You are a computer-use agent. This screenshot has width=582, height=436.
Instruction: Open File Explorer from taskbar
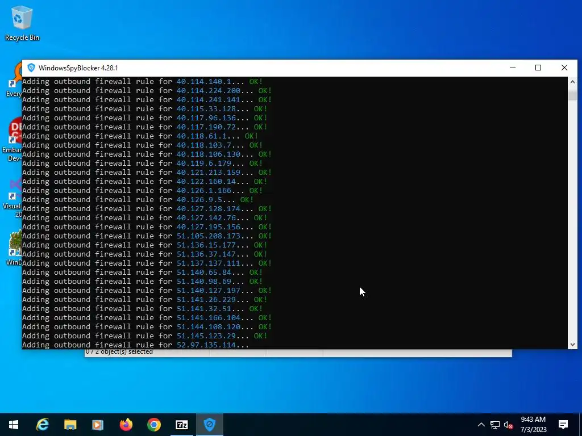coord(70,425)
